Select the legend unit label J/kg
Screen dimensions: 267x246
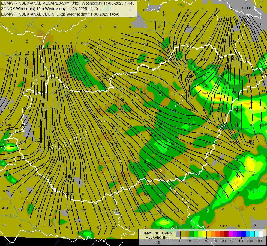pos(157,242)
